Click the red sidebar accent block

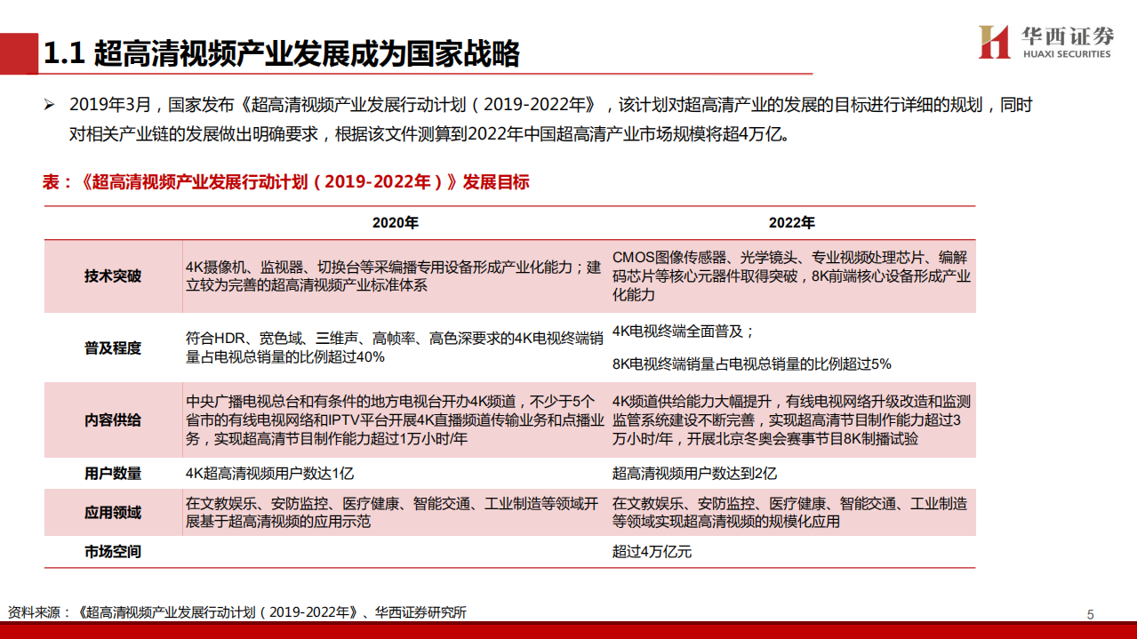[17, 52]
